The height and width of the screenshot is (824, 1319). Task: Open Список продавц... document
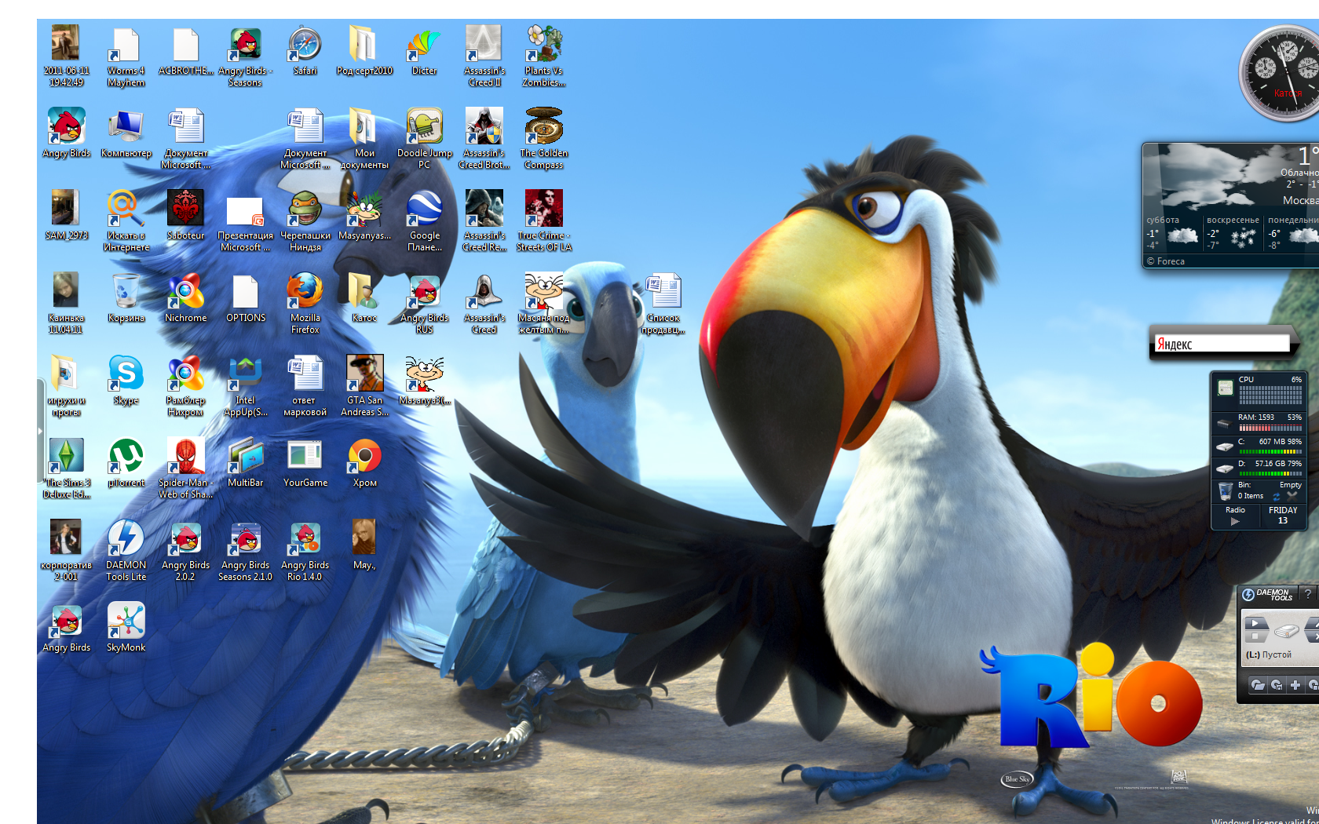click(663, 303)
